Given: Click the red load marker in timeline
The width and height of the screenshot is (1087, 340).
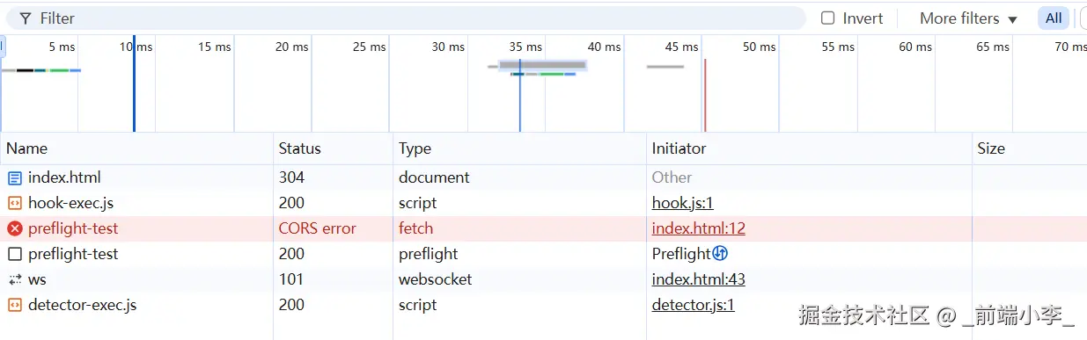Looking at the screenshot, I should coord(705,95).
